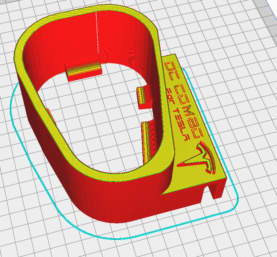Select the Tesla logo embossed on the model

pyautogui.click(x=196, y=158)
